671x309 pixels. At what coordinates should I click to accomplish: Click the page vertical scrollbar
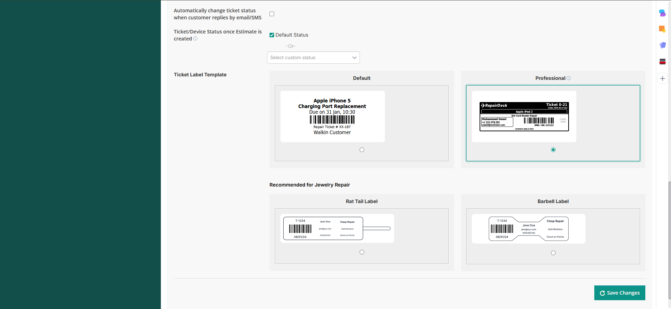(x=669, y=239)
